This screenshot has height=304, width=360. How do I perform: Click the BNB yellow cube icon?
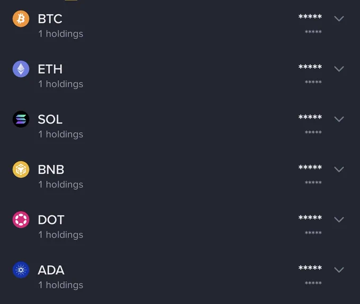pyautogui.click(x=21, y=169)
